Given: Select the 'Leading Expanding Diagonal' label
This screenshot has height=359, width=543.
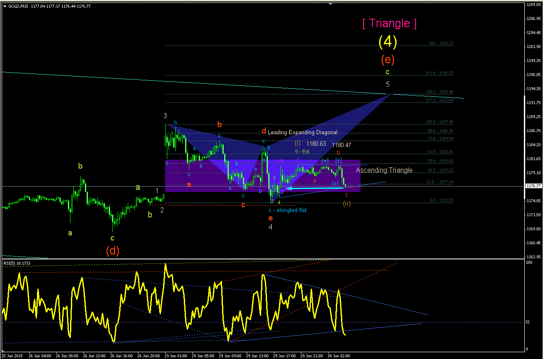Looking at the screenshot, I should click(x=302, y=133).
